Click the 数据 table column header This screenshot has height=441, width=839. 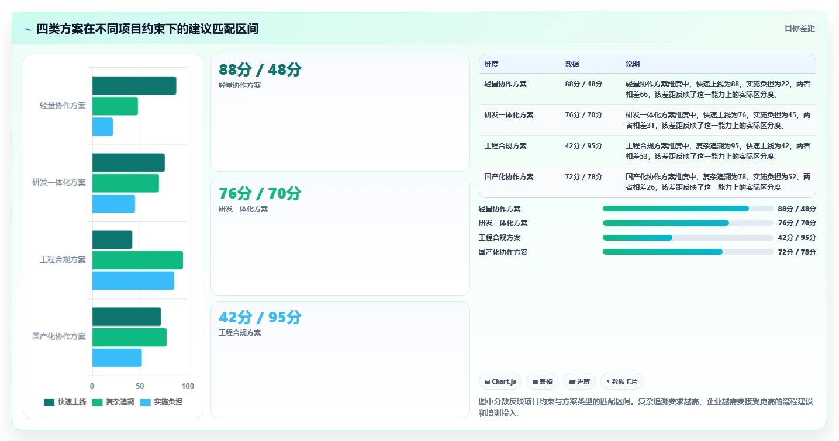click(572, 64)
